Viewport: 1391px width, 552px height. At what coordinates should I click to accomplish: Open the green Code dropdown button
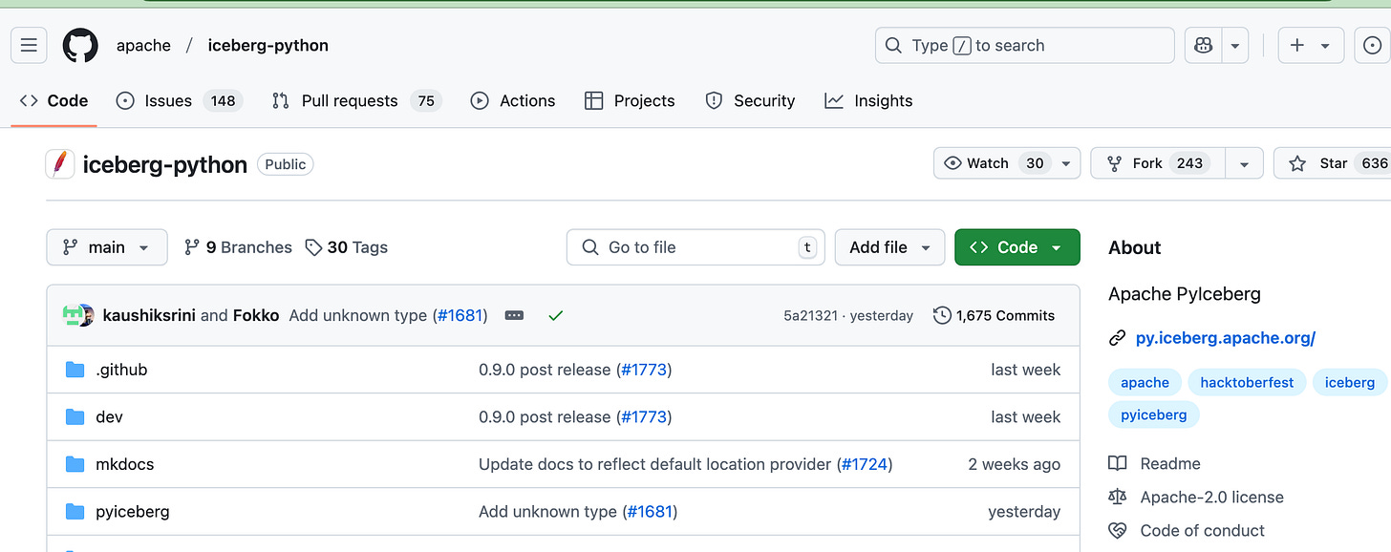[x=1017, y=247]
